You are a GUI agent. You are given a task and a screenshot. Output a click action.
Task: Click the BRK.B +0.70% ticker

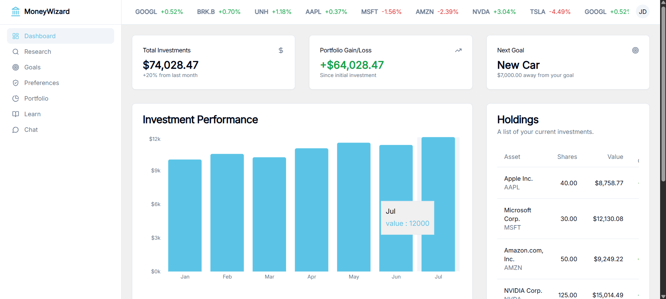219,12
